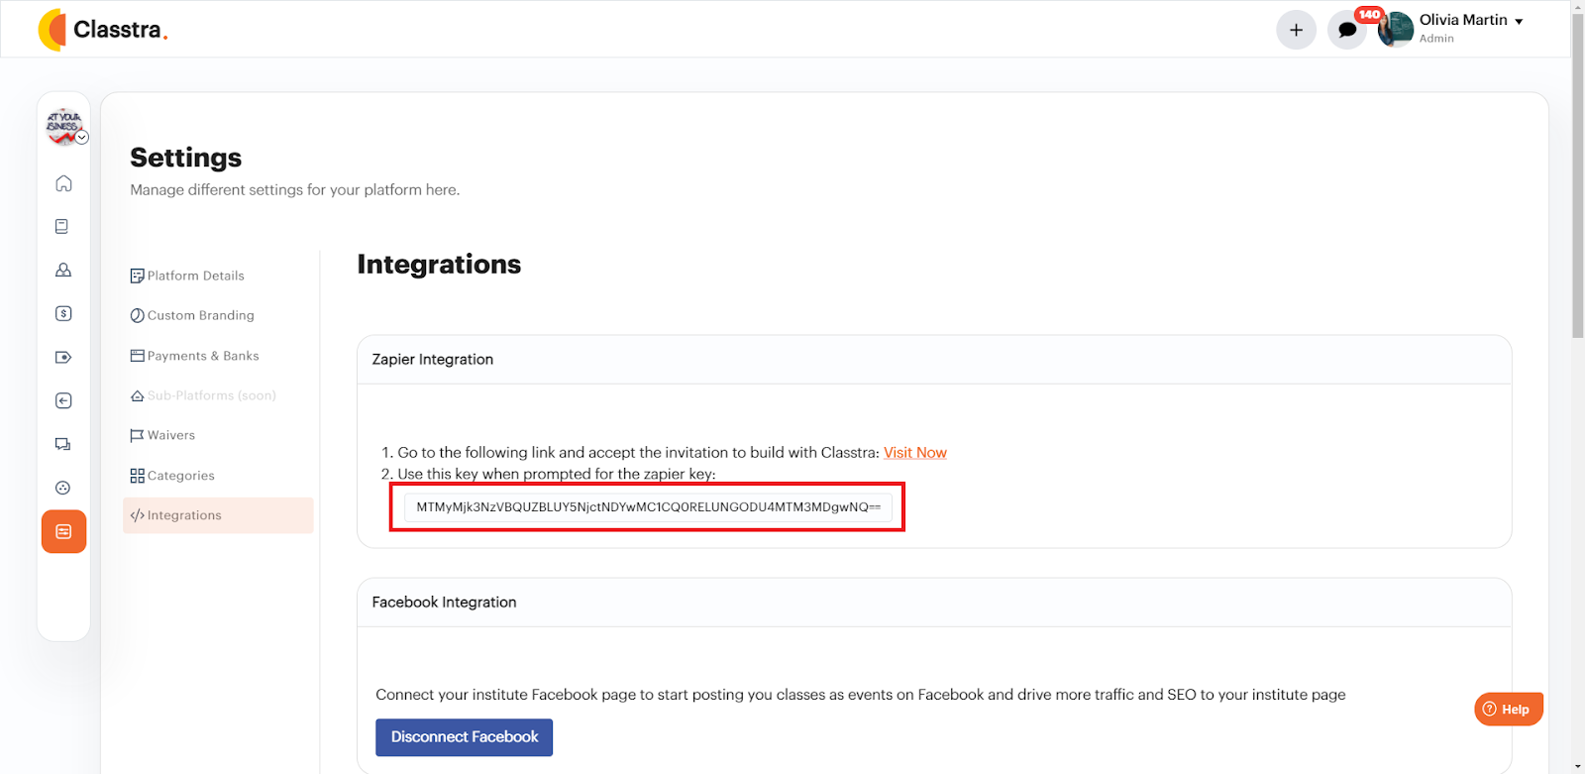The image size is (1585, 774).
Task: Click Olivia Martin profile avatar
Action: [x=1396, y=30]
